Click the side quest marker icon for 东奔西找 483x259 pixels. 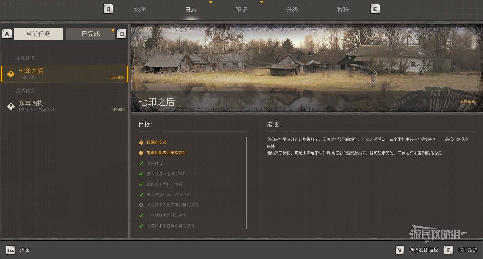(x=11, y=106)
